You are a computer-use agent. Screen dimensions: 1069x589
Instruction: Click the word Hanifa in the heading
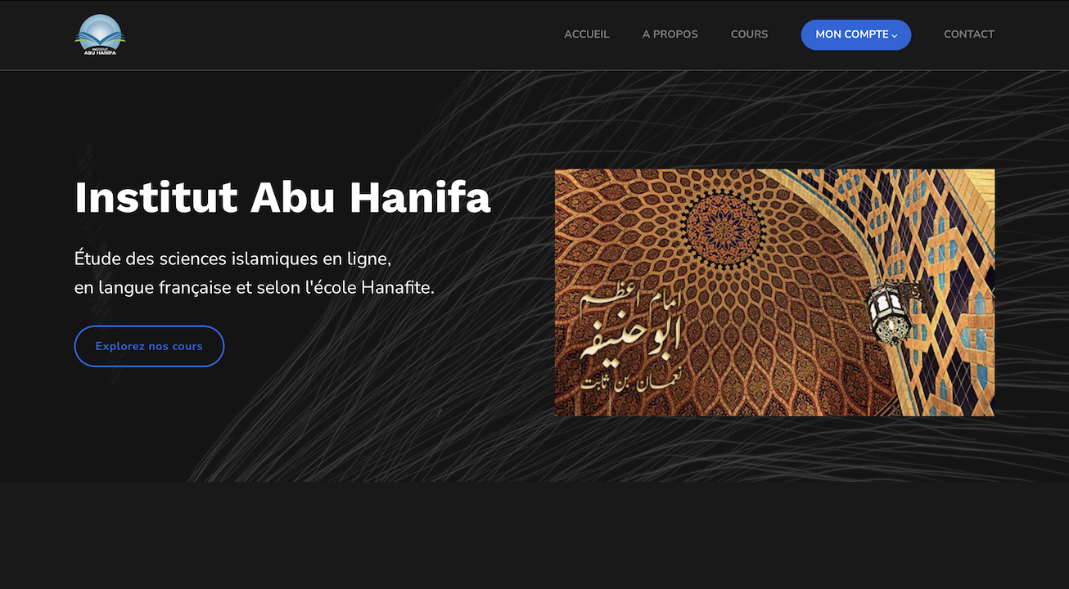click(420, 197)
